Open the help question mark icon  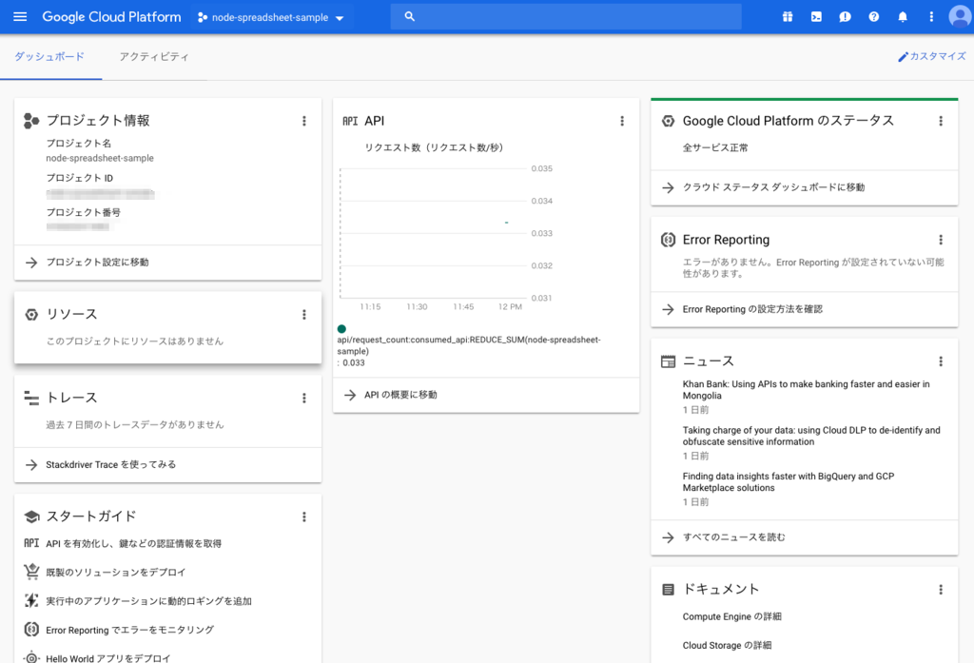click(x=873, y=16)
